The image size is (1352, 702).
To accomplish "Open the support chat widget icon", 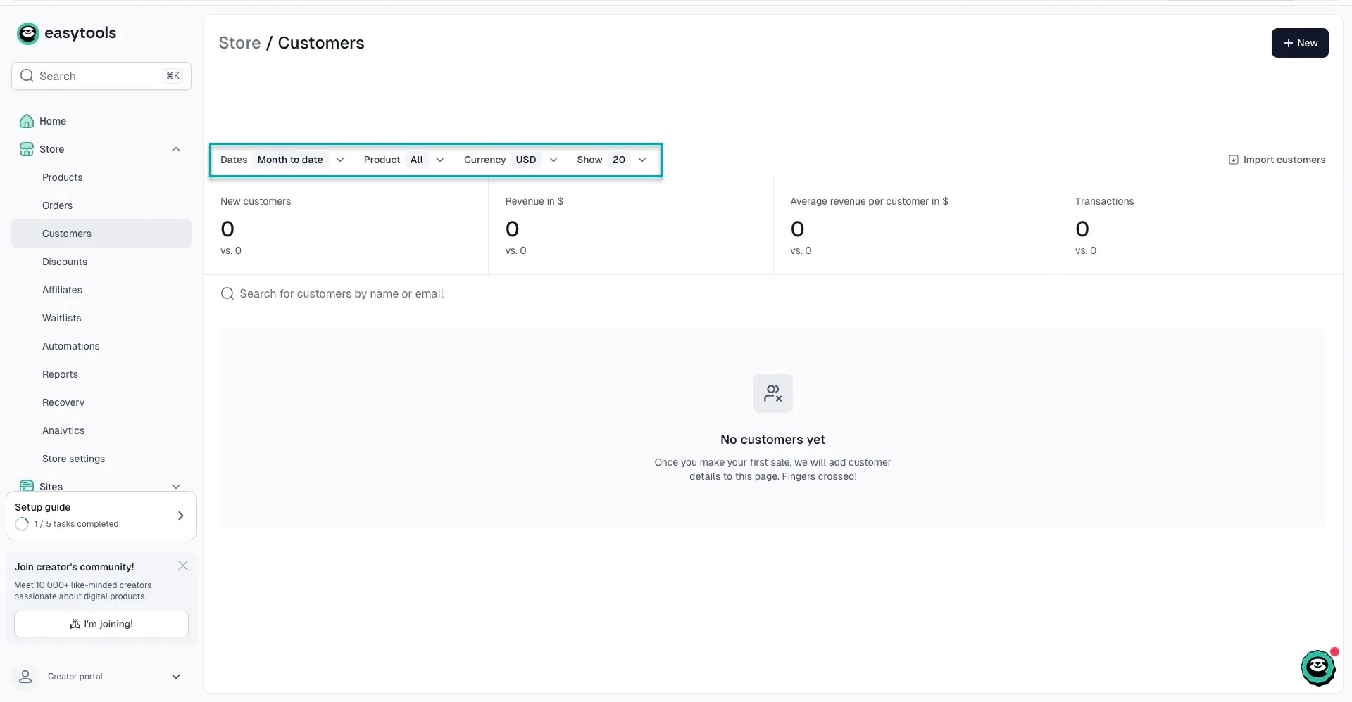I will click(x=1318, y=668).
